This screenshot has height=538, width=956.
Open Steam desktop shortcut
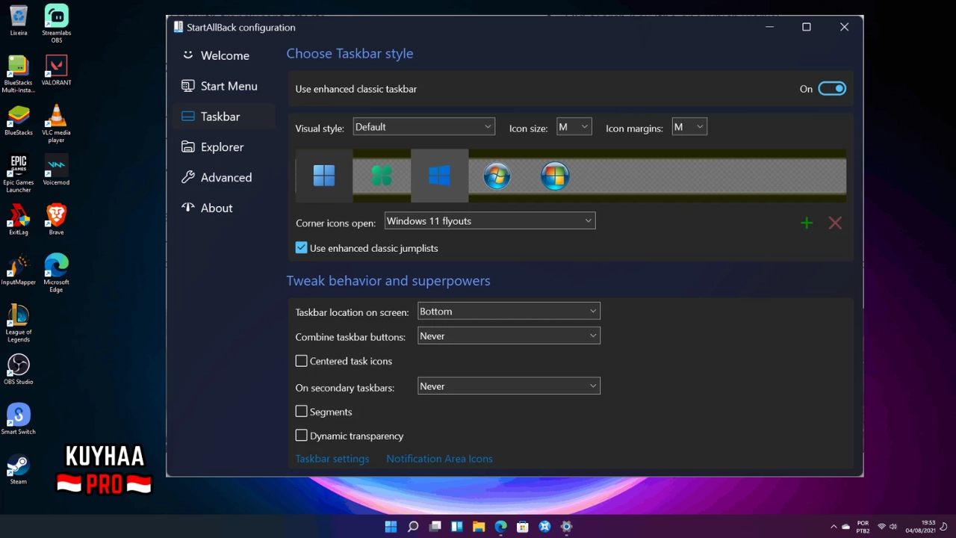click(19, 469)
